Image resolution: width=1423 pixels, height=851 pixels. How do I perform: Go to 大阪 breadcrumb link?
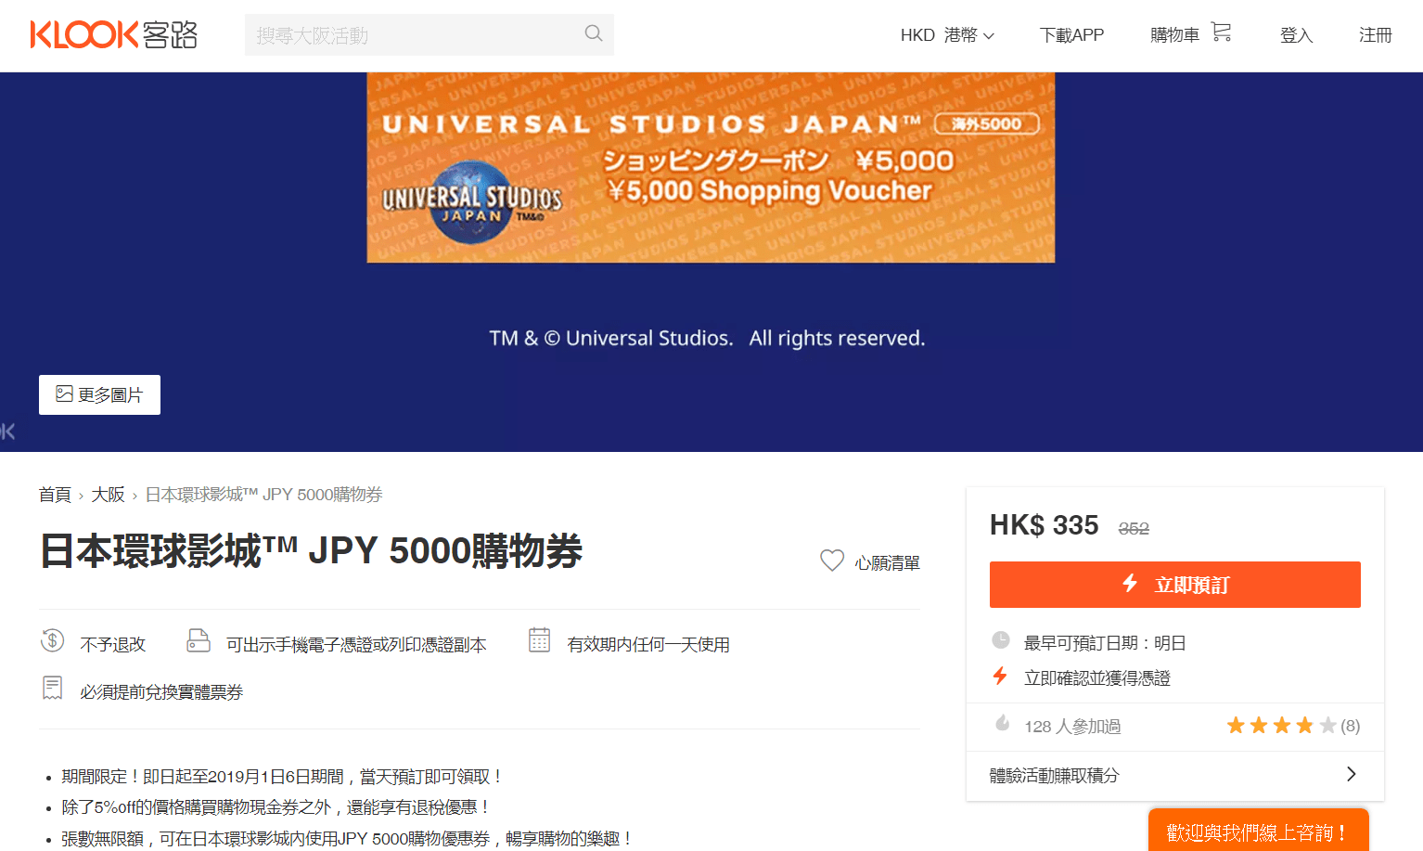coord(108,495)
